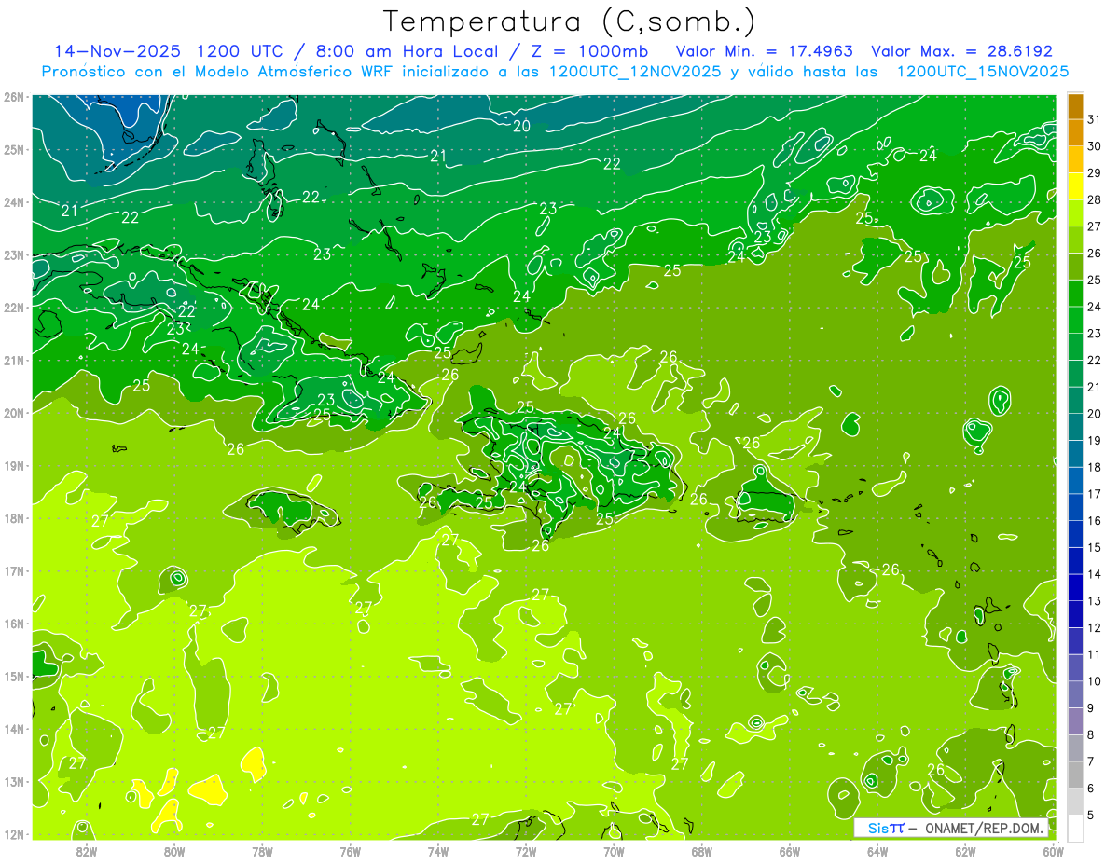This screenshot has width=1119, height=864.
Task: Click the 24N latitude axis label
Action: coord(14,202)
